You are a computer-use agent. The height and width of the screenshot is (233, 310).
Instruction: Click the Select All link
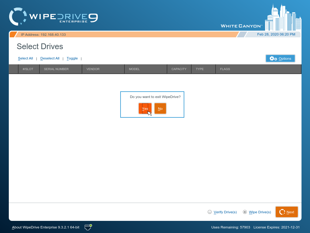point(25,58)
